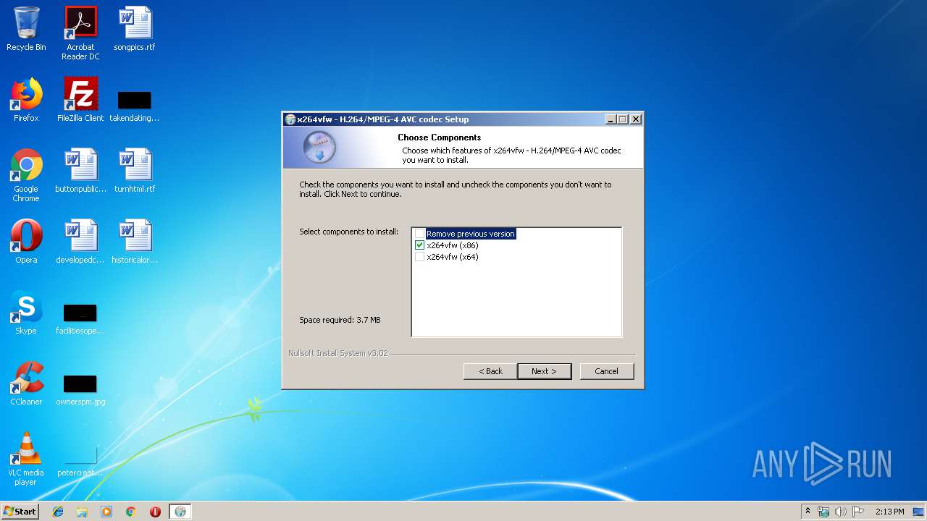This screenshot has width=927, height=521.
Task: Minimize the x264vfw setup window
Action: [611, 119]
